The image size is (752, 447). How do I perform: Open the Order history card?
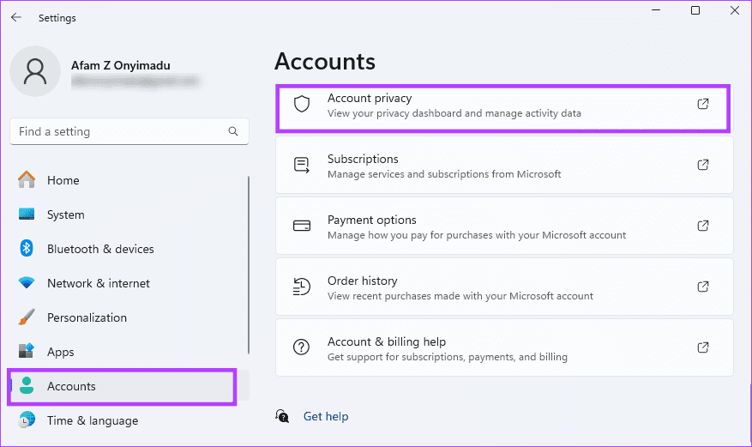pyautogui.click(x=504, y=287)
